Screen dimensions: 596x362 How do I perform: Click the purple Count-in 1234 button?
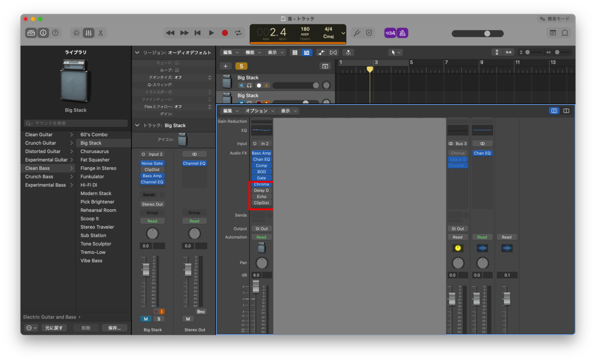pyautogui.click(x=390, y=33)
